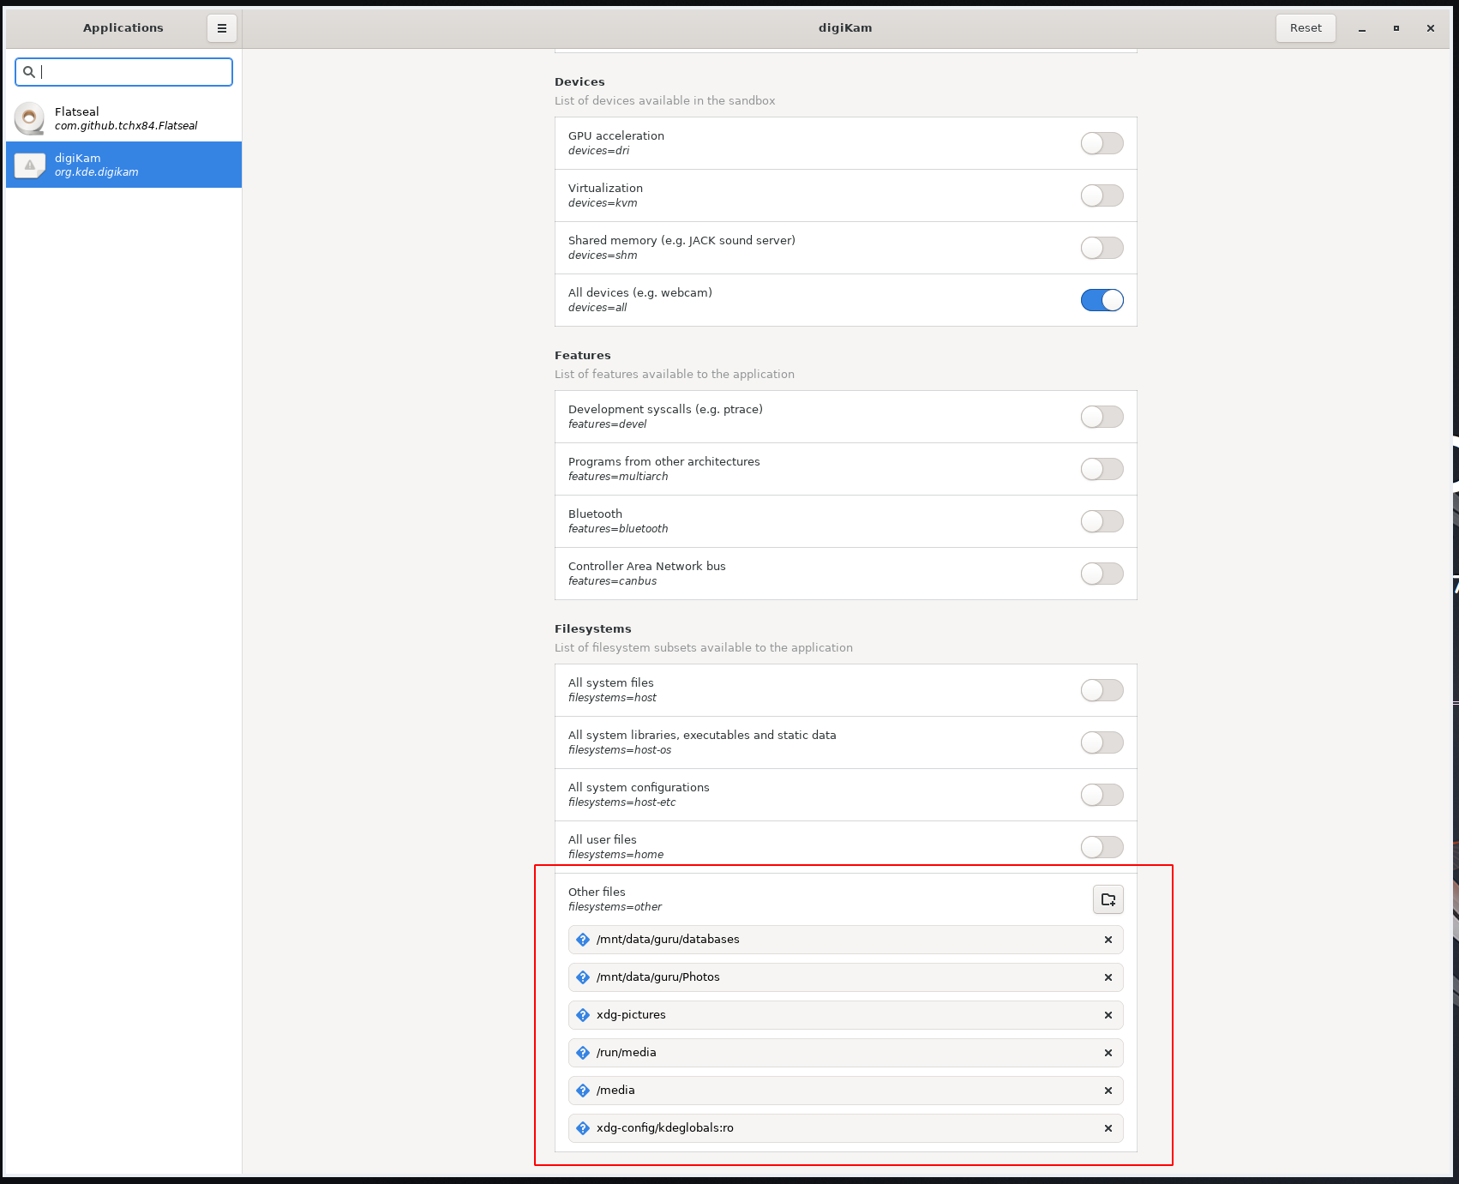Remove the /mnt/data/guru/Photos path entry

[x=1108, y=977]
